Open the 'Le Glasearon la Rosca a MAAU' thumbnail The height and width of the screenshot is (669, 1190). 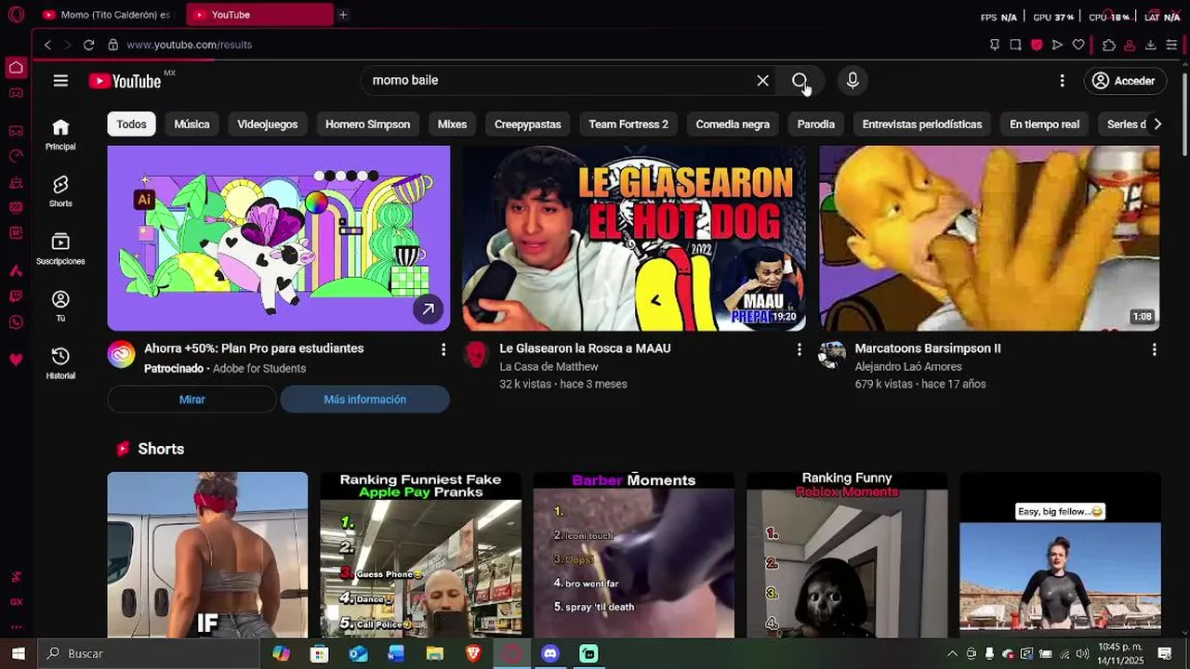634,238
